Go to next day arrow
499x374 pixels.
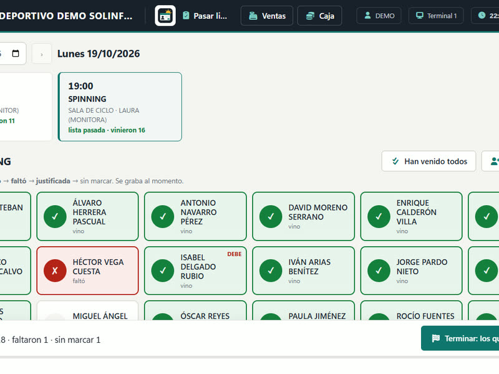[42, 54]
